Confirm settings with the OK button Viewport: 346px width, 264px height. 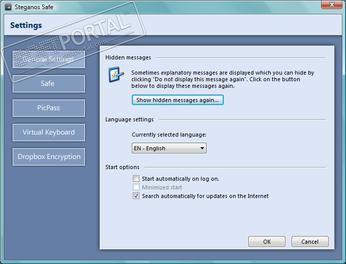tap(267, 242)
